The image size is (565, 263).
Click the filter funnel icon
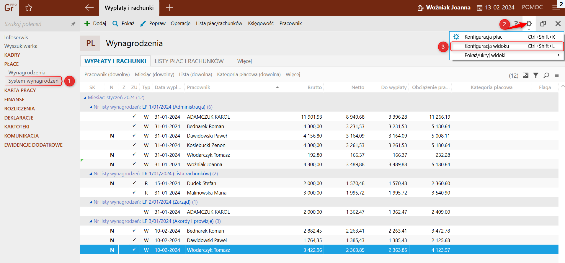click(536, 76)
